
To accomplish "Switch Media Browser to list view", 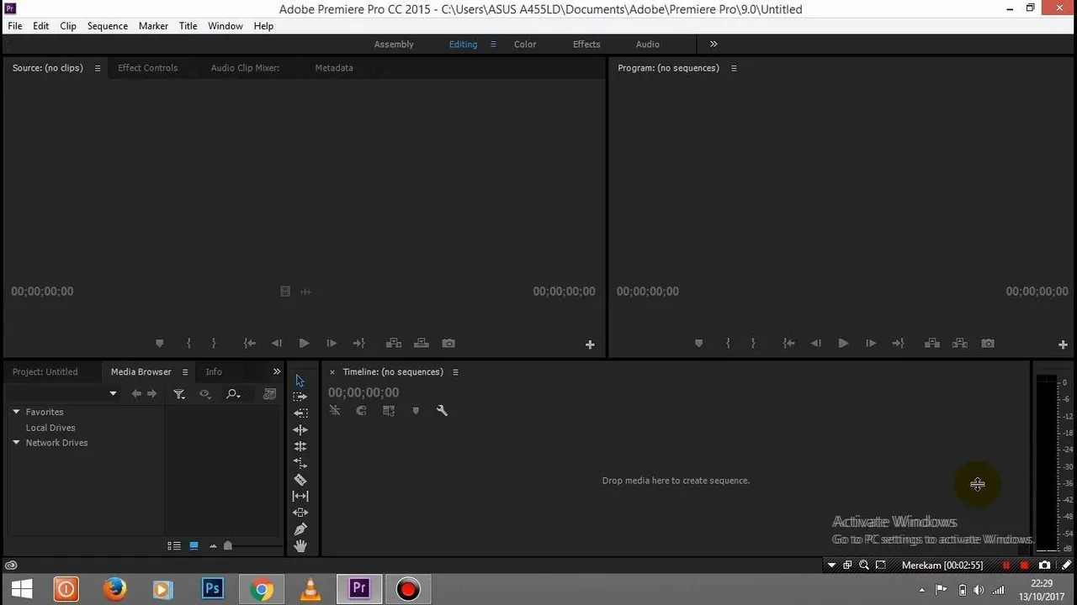I will pos(174,545).
